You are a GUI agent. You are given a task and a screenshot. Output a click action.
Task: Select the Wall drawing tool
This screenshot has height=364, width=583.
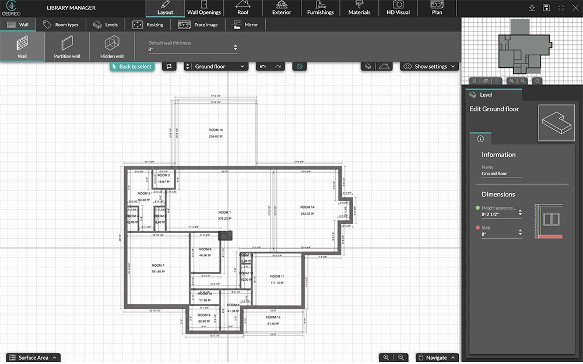click(22, 47)
